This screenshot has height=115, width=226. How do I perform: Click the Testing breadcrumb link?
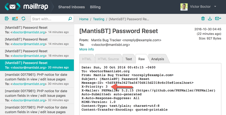tap(99, 19)
